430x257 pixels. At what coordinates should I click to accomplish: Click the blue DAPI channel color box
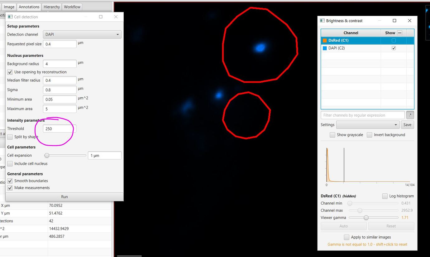325,48
